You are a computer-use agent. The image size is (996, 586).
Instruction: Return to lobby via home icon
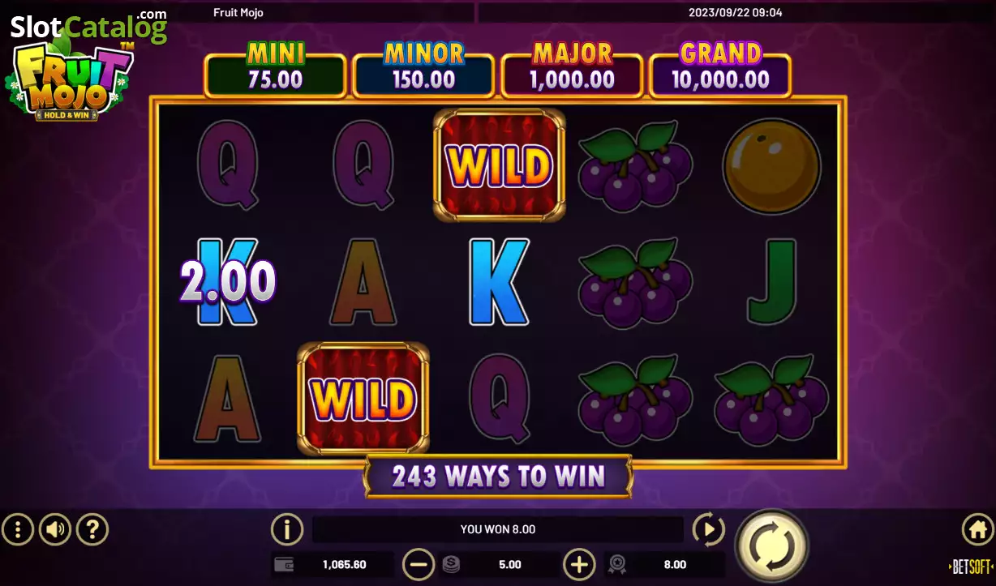pos(978,530)
